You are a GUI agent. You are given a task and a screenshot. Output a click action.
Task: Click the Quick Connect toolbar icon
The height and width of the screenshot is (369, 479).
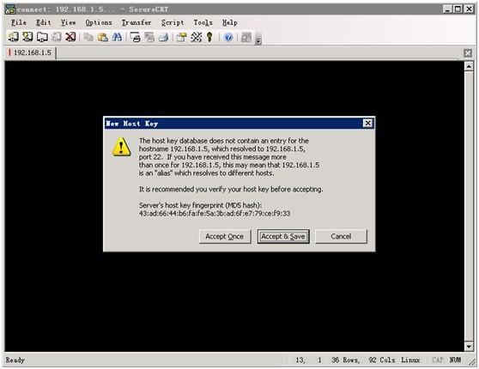(27, 37)
